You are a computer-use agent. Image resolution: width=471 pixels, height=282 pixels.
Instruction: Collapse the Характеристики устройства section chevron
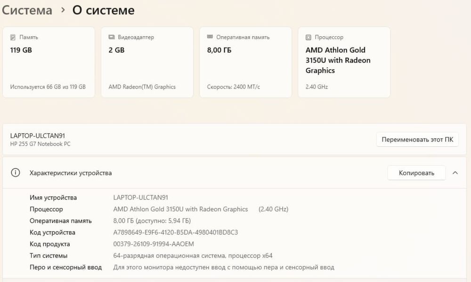pyautogui.click(x=455, y=173)
